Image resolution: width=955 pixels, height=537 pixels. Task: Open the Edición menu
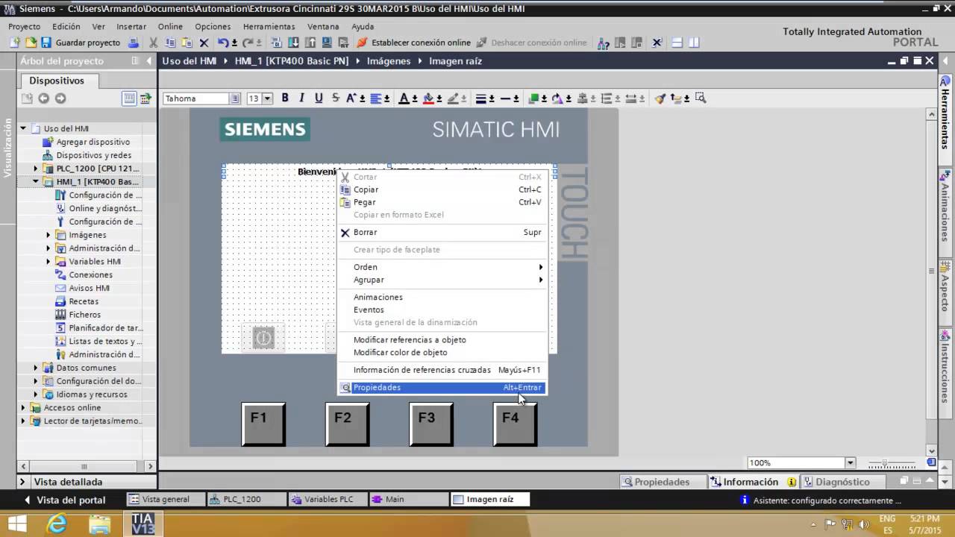66,26
